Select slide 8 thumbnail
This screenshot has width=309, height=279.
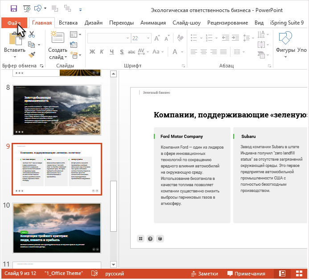point(57,110)
